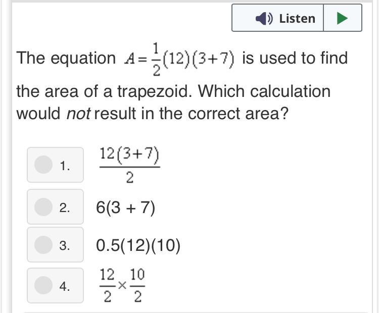The height and width of the screenshot is (313, 379).
Task: Click the 6(3 + 7) answer text
Action: pyautogui.click(x=126, y=207)
